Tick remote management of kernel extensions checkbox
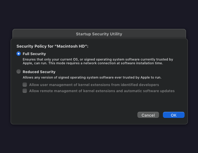 pos(25,91)
